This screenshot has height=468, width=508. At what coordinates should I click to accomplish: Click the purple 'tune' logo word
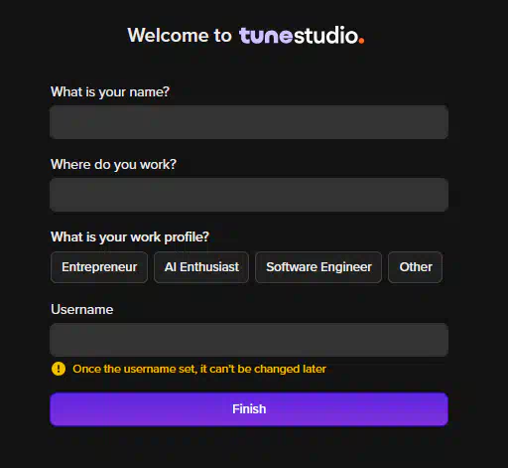pos(266,36)
